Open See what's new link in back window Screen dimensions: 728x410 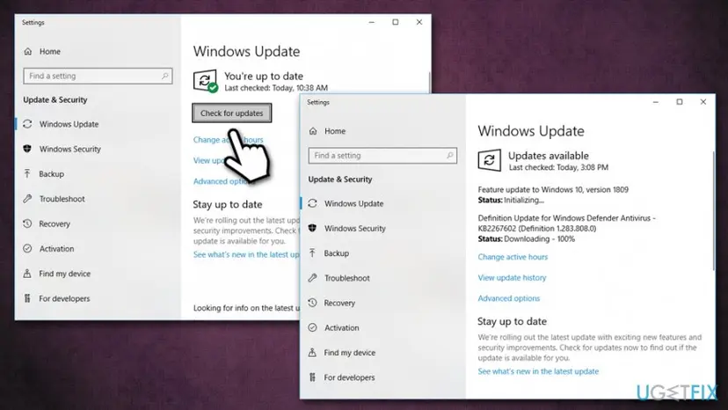tap(246, 255)
